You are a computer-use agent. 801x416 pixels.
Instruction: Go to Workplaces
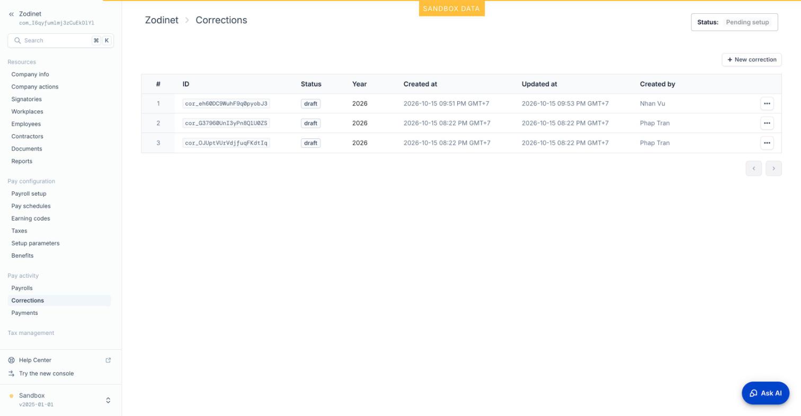click(28, 112)
